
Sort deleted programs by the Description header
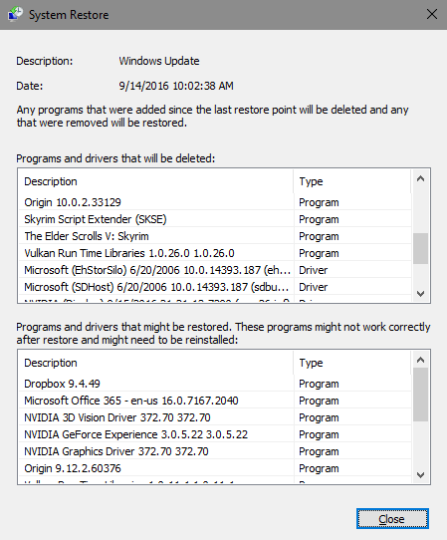coord(156,181)
